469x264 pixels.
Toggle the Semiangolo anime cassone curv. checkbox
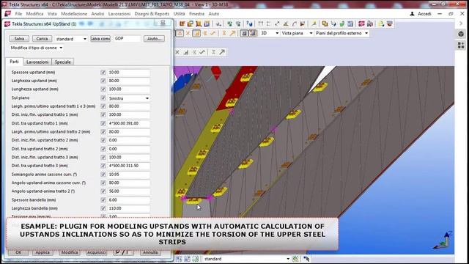[x=103, y=175]
